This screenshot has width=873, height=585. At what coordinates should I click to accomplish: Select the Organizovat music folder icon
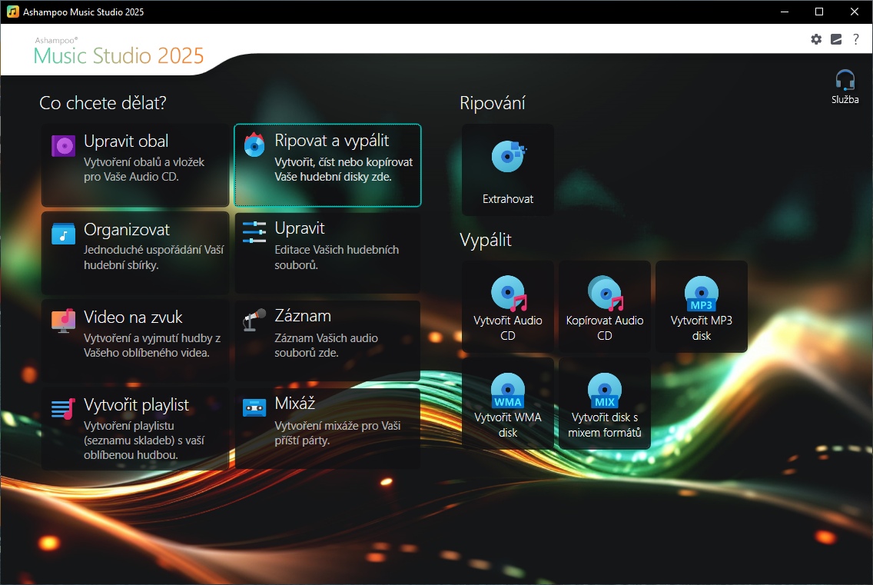tap(64, 234)
